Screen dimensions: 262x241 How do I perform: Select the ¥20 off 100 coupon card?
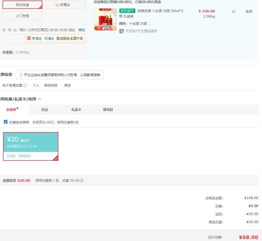pyautogui.click(x=31, y=146)
